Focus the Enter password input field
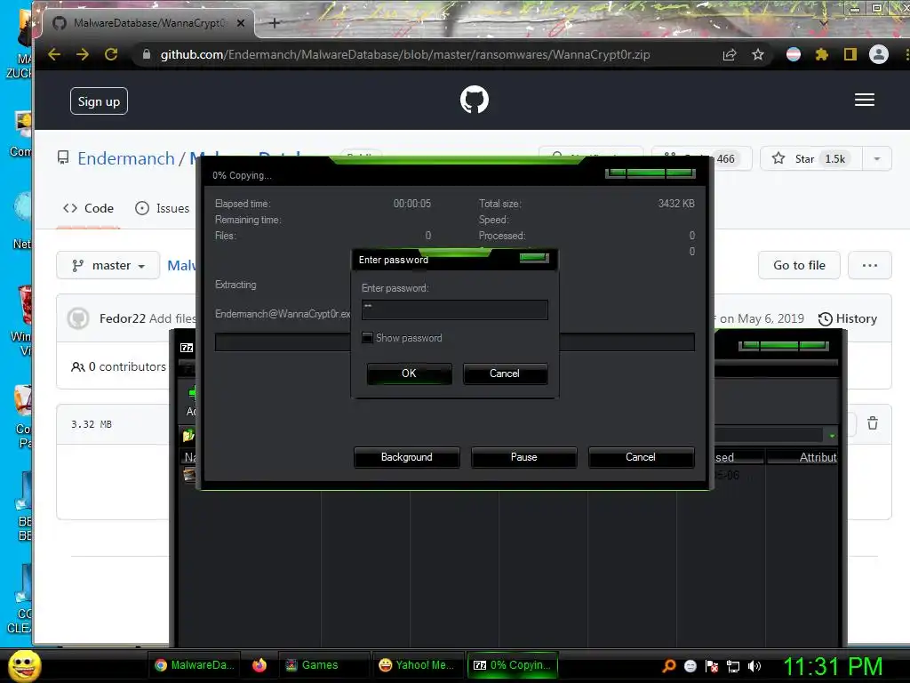 pyautogui.click(x=454, y=309)
